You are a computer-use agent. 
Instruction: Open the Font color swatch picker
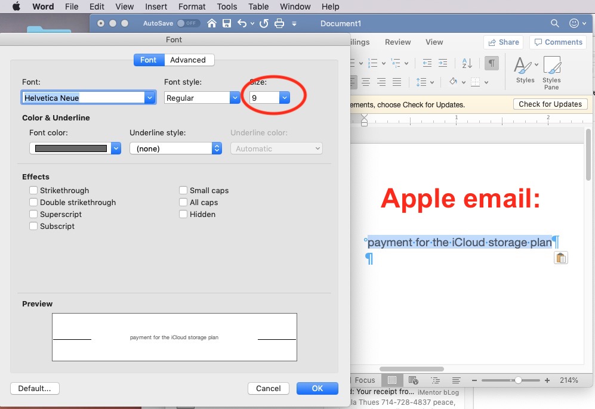click(x=75, y=148)
